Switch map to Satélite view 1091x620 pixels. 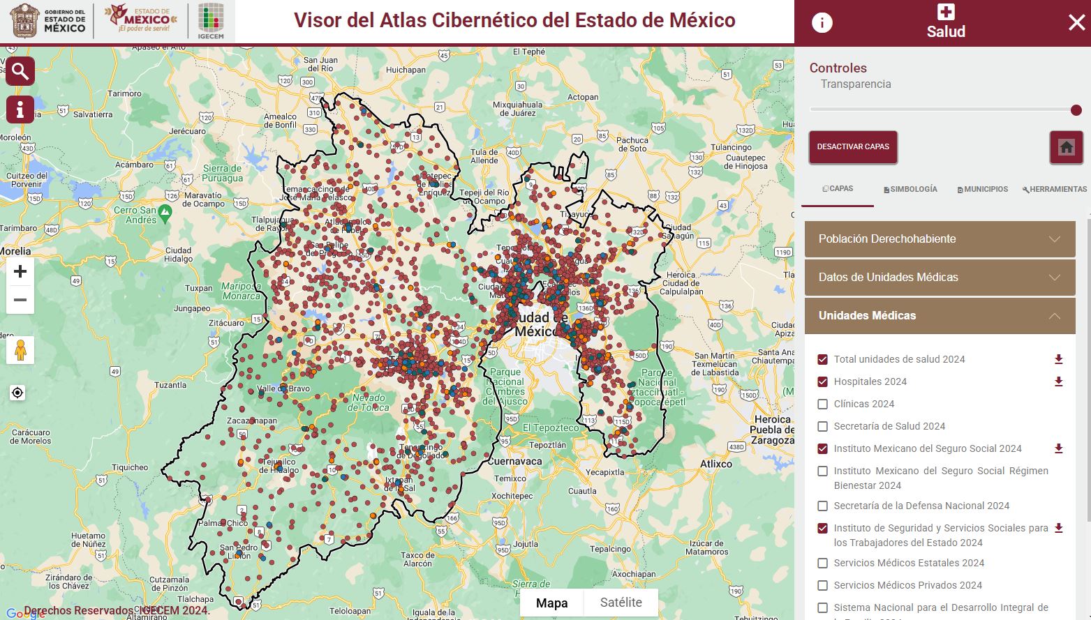[621, 603]
